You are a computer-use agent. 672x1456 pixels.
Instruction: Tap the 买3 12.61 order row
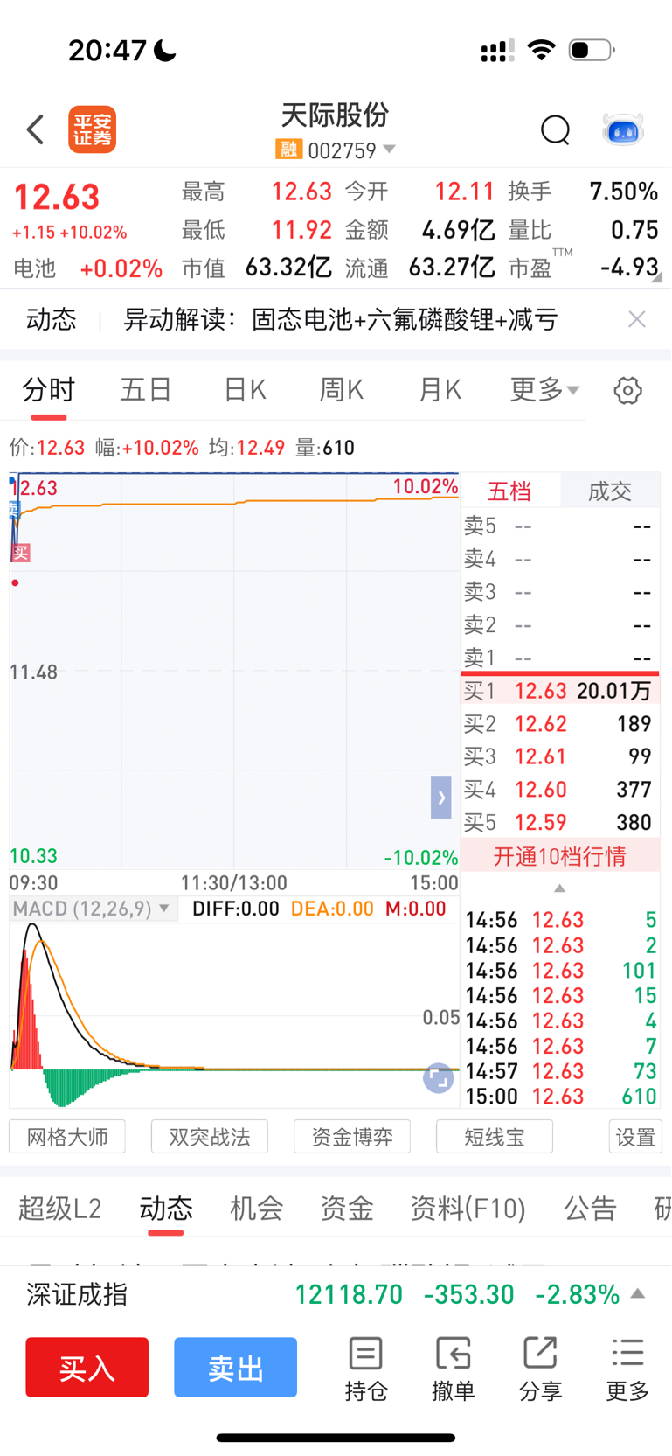point(560,756)
